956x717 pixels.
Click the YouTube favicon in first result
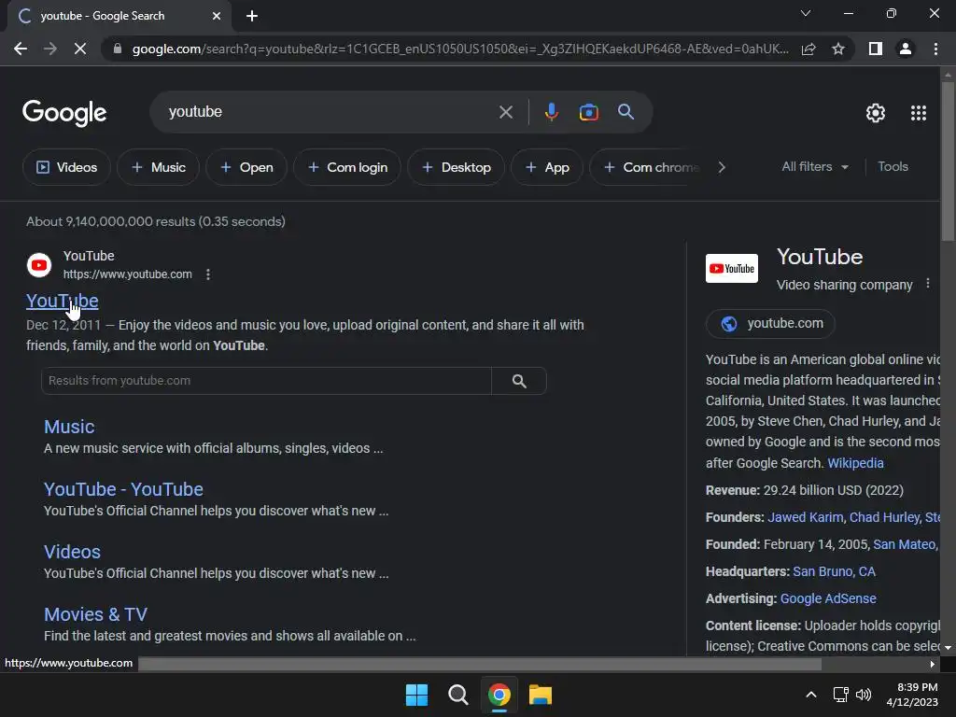pyautogui.click(x=39, y=265)
